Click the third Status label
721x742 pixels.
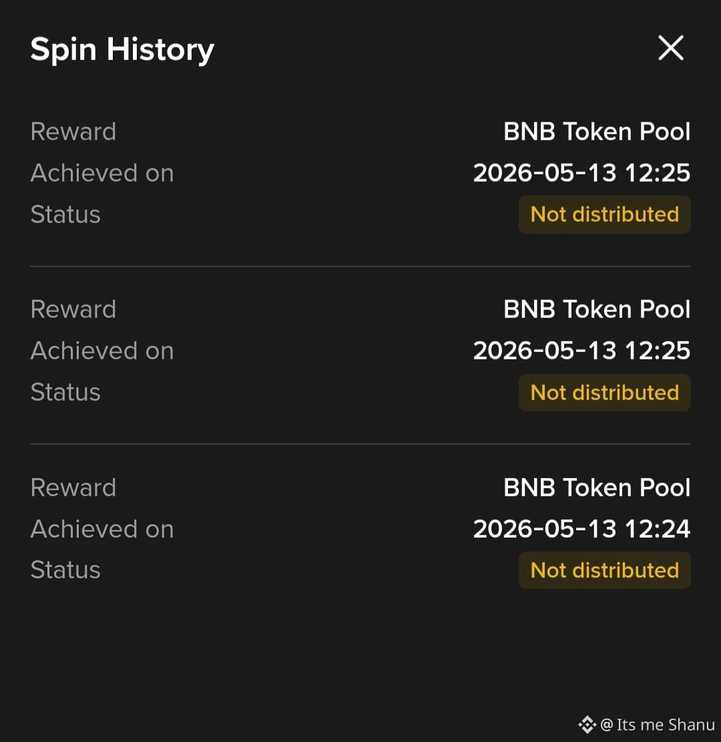point(65,570)
